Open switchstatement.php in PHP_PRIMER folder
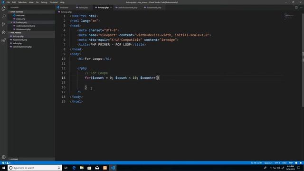Viewport: 304px width, 171px height. click(x=22, y=47)
